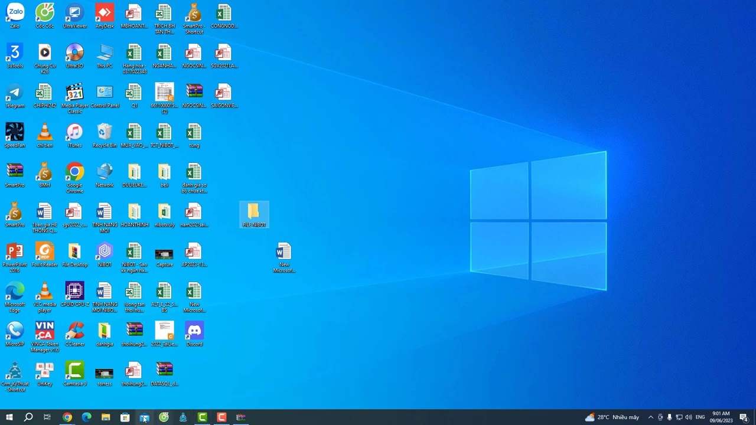Select the Discord desktop shortcut
This screenshot has width=756, height=425.
pyautogui.click(x=194, y=334)
